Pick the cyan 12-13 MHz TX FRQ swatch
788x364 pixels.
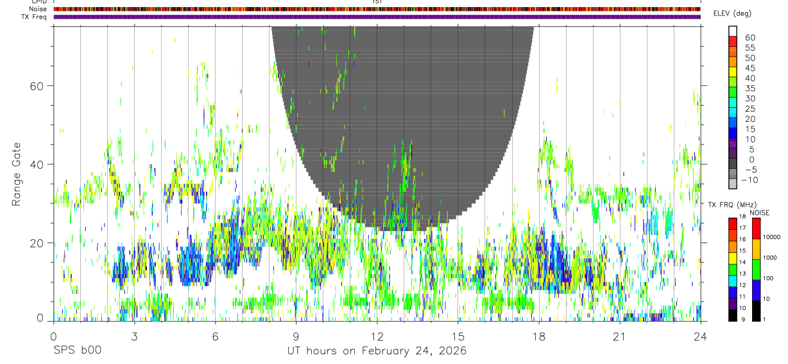[733, 281]
